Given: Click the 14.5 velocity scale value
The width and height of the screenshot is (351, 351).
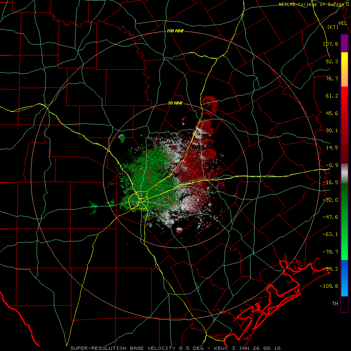Looking at the screenshot, I should [x=332, y=148].
